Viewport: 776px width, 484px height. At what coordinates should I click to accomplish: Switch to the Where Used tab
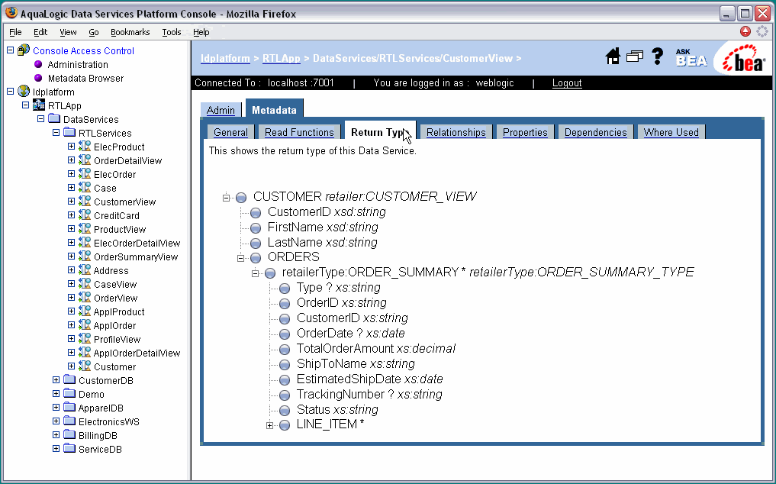click(671, 132)
